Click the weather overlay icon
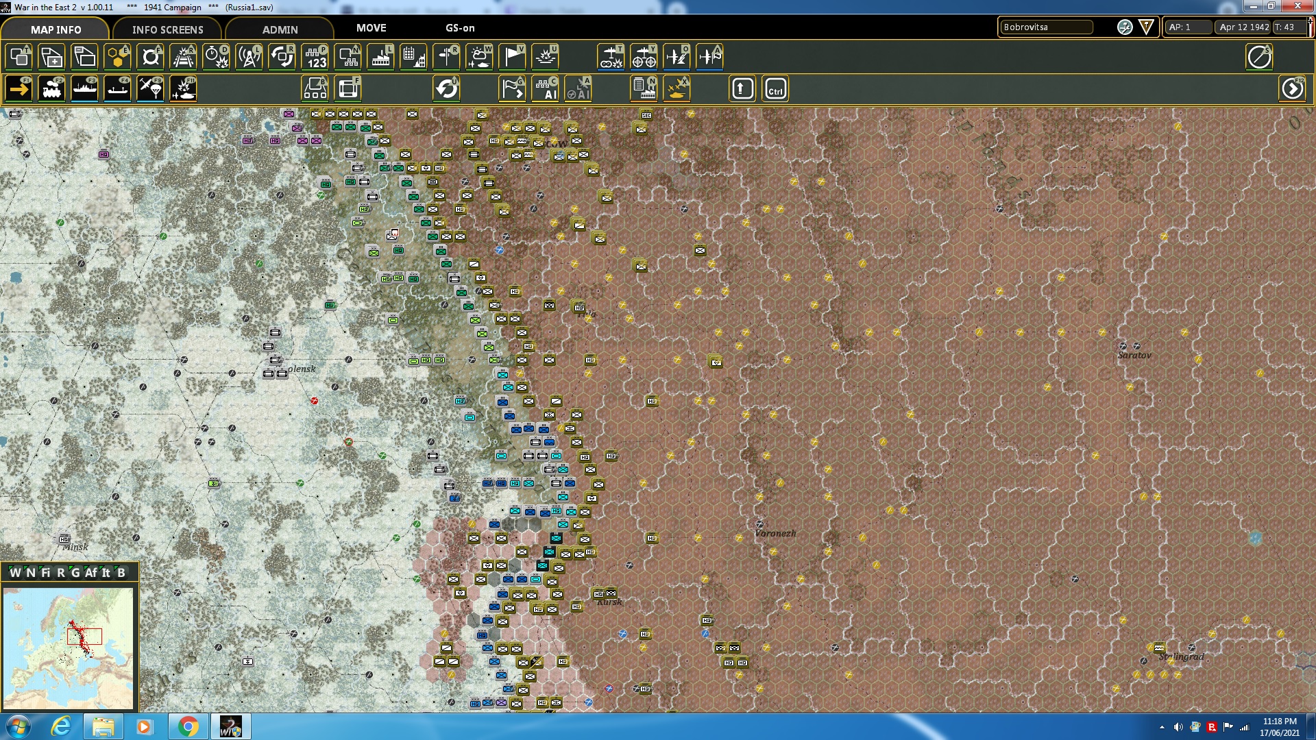The width and height of the screenshot is (1316, 740). pos(480,57)
